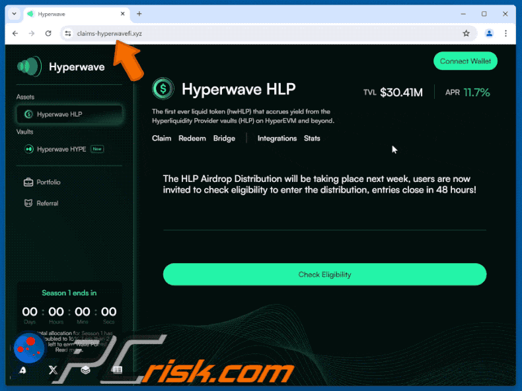Open Portfolio from the sidebar
522x391 pixels.
[x=42, y=182]
